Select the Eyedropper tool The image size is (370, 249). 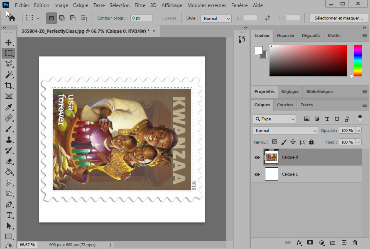(x=8, y=107)
